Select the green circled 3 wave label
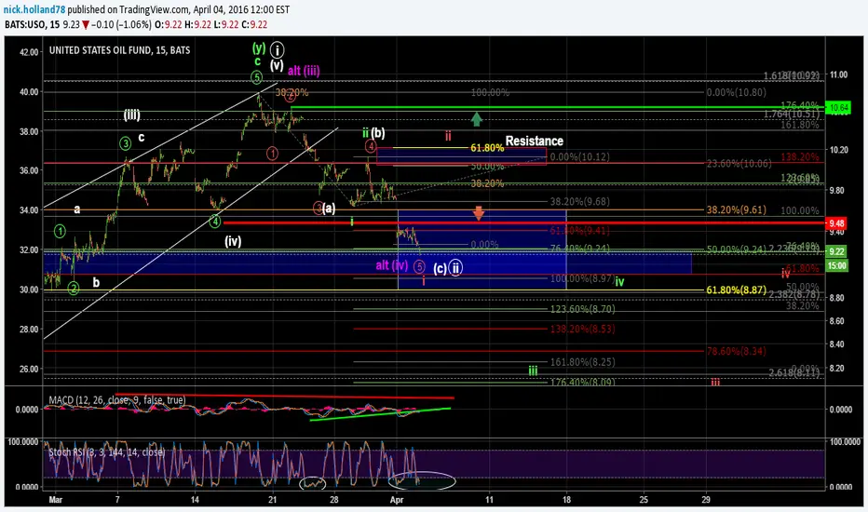 [x=126, y=144]
